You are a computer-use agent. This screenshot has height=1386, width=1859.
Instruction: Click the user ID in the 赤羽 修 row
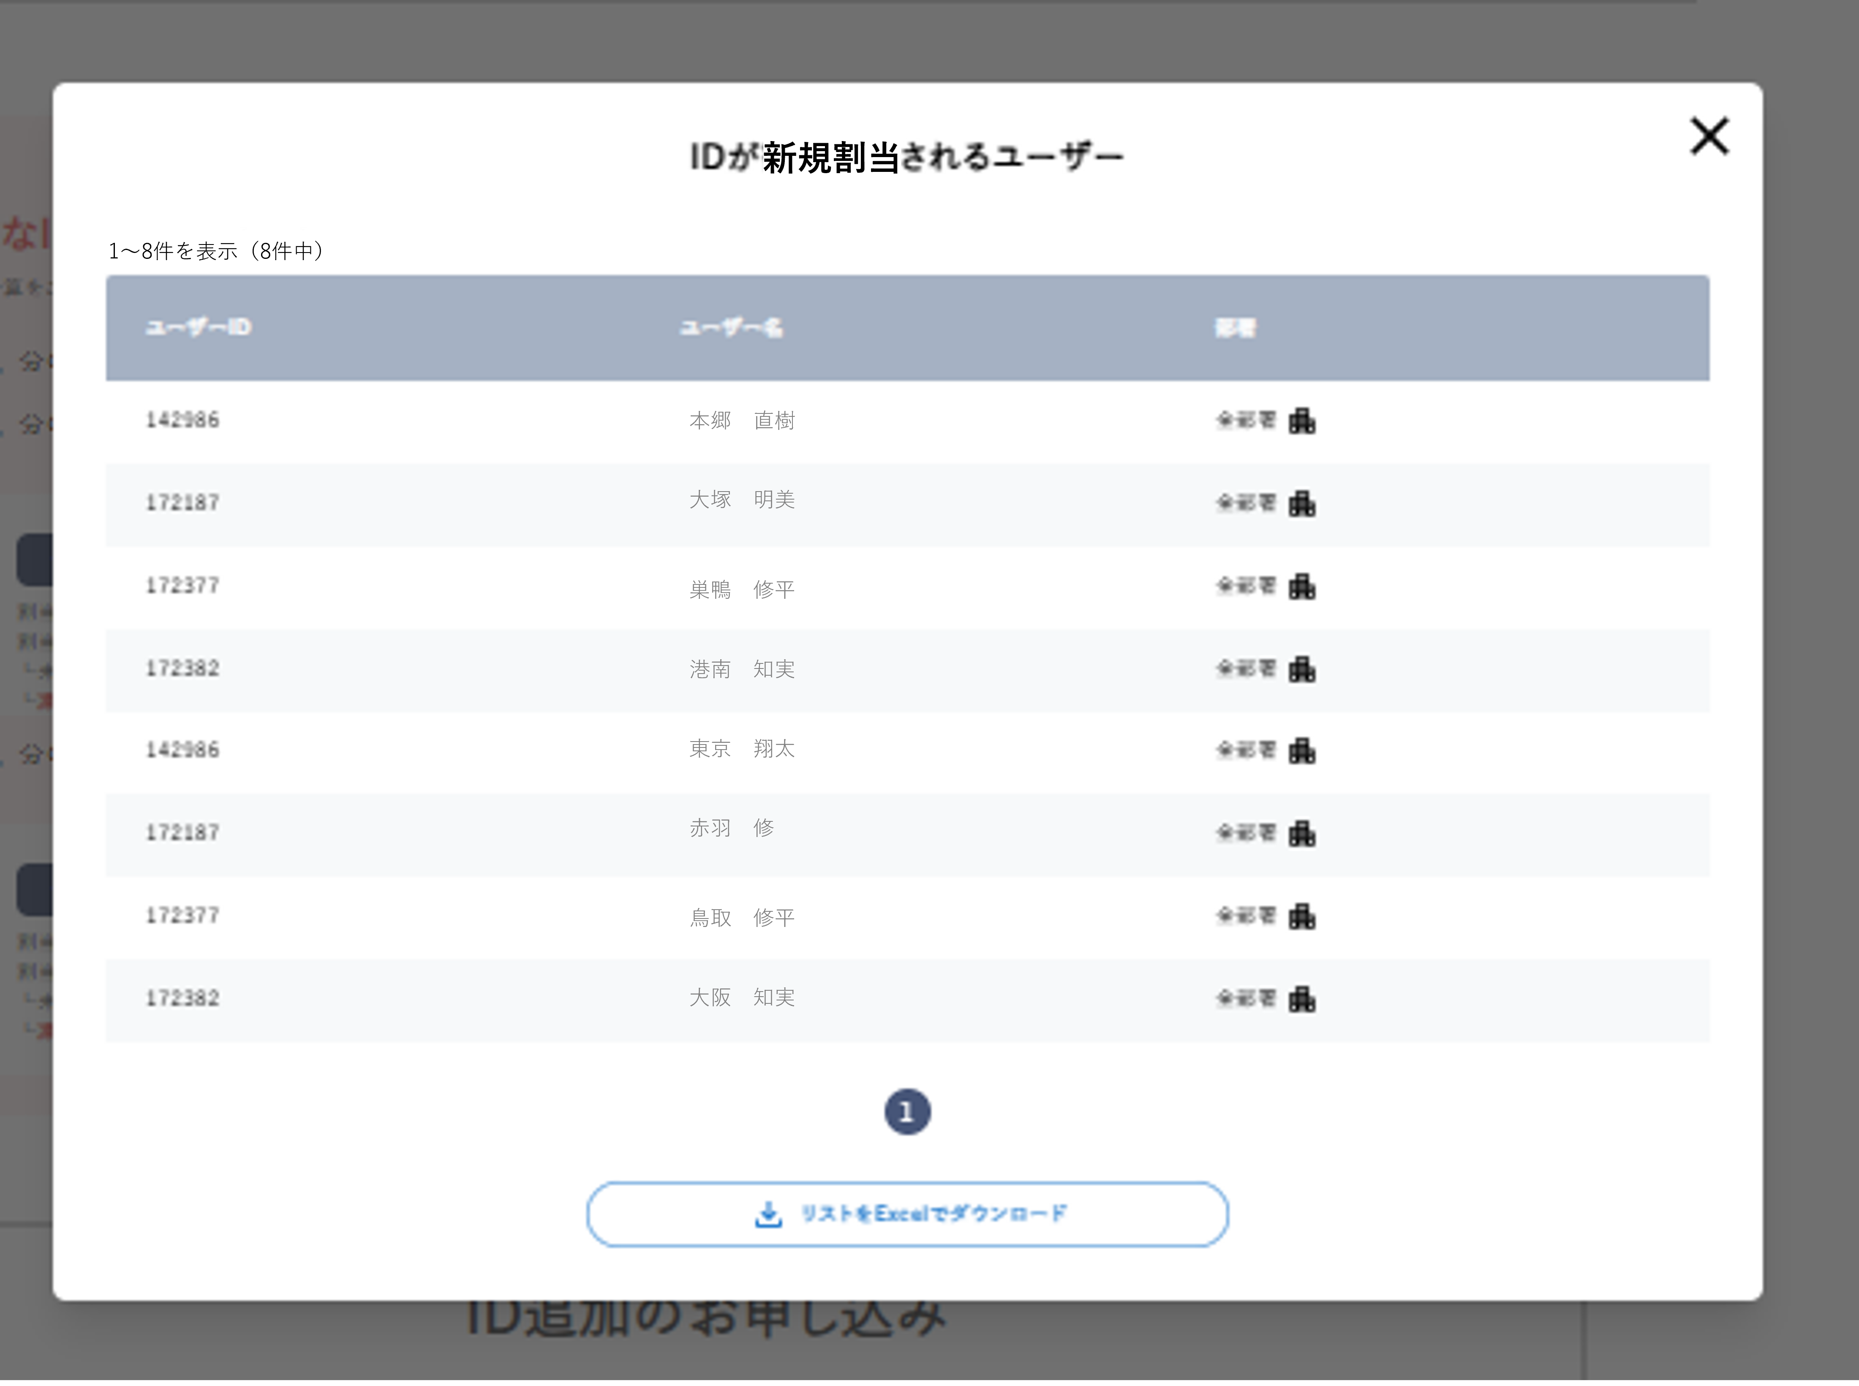point(182,832)
